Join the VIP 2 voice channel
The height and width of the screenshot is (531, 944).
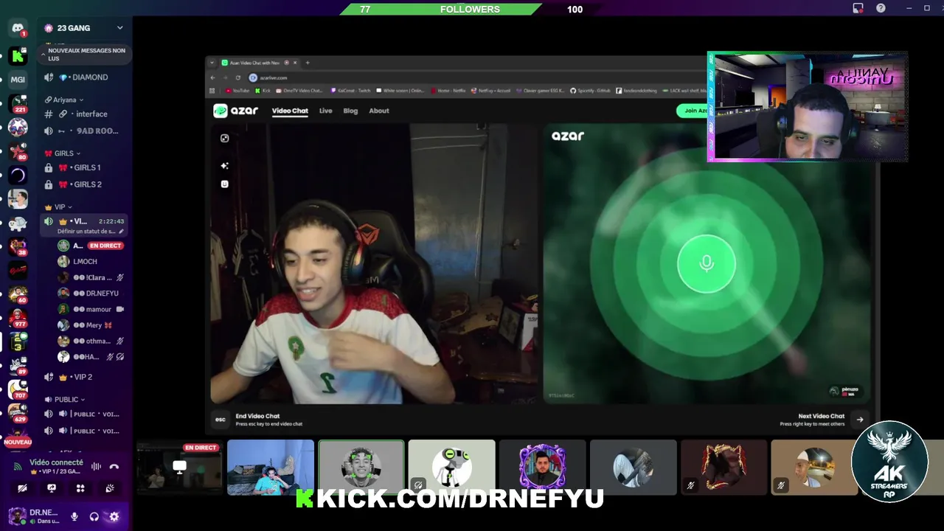(x=85, y=377)
